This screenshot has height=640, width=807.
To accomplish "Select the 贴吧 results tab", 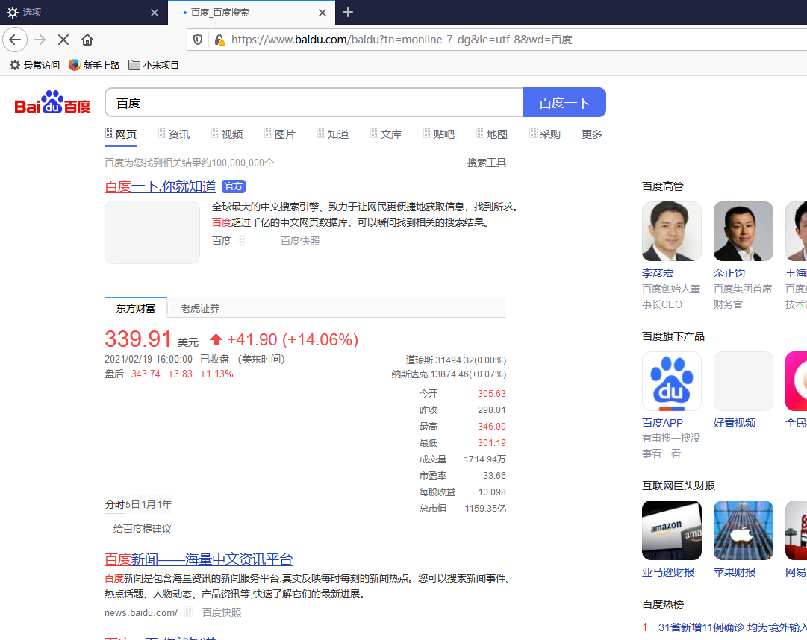I will tap(439, 134).
